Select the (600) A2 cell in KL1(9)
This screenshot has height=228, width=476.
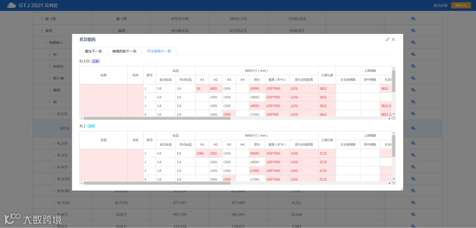[216, 89]
